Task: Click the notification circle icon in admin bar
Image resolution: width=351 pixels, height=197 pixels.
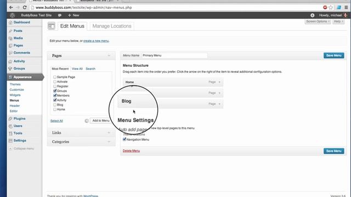Action: pyautogui.click(x=312, y=15)
